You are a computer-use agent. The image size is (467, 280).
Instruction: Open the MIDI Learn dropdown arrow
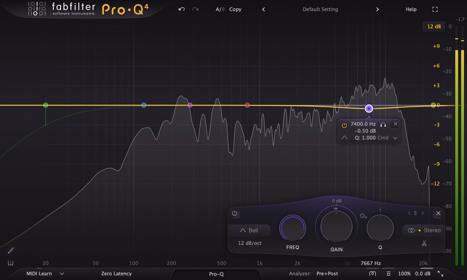[x=62, y=274]
